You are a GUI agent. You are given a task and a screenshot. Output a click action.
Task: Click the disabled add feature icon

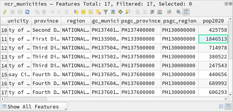coord(37,12)
